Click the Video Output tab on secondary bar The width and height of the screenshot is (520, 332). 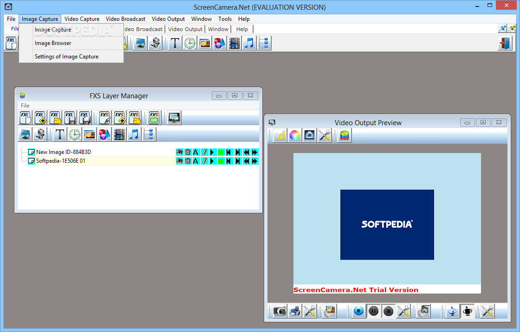click(185, 29)
